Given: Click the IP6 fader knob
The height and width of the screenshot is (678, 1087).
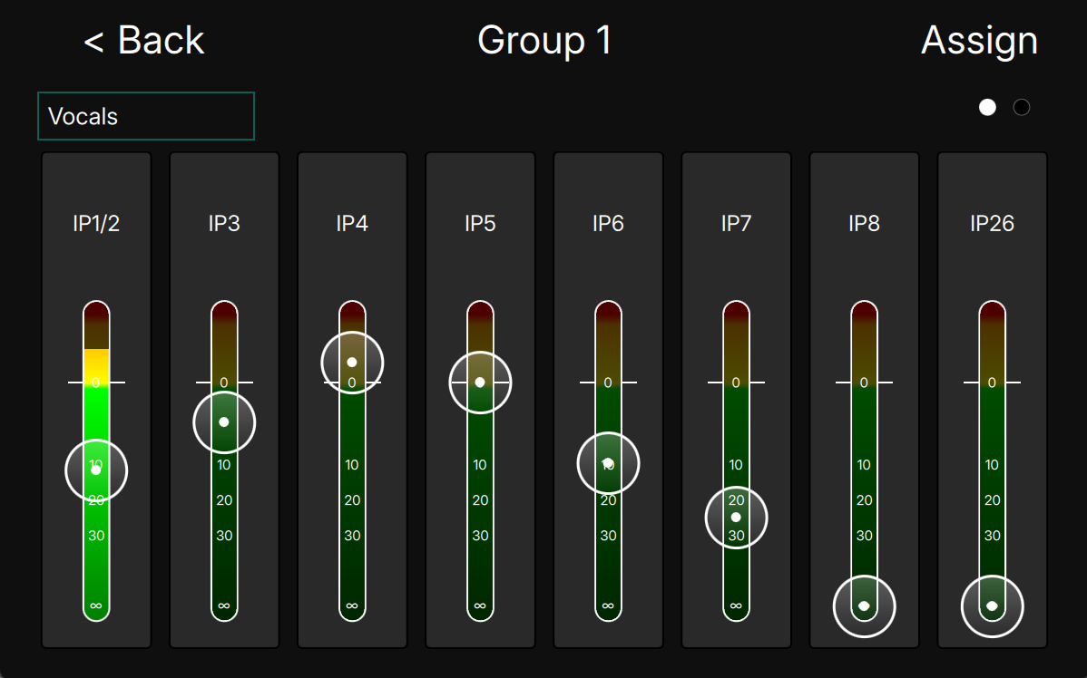Looking at the screenshot, I should click(608, 463).
